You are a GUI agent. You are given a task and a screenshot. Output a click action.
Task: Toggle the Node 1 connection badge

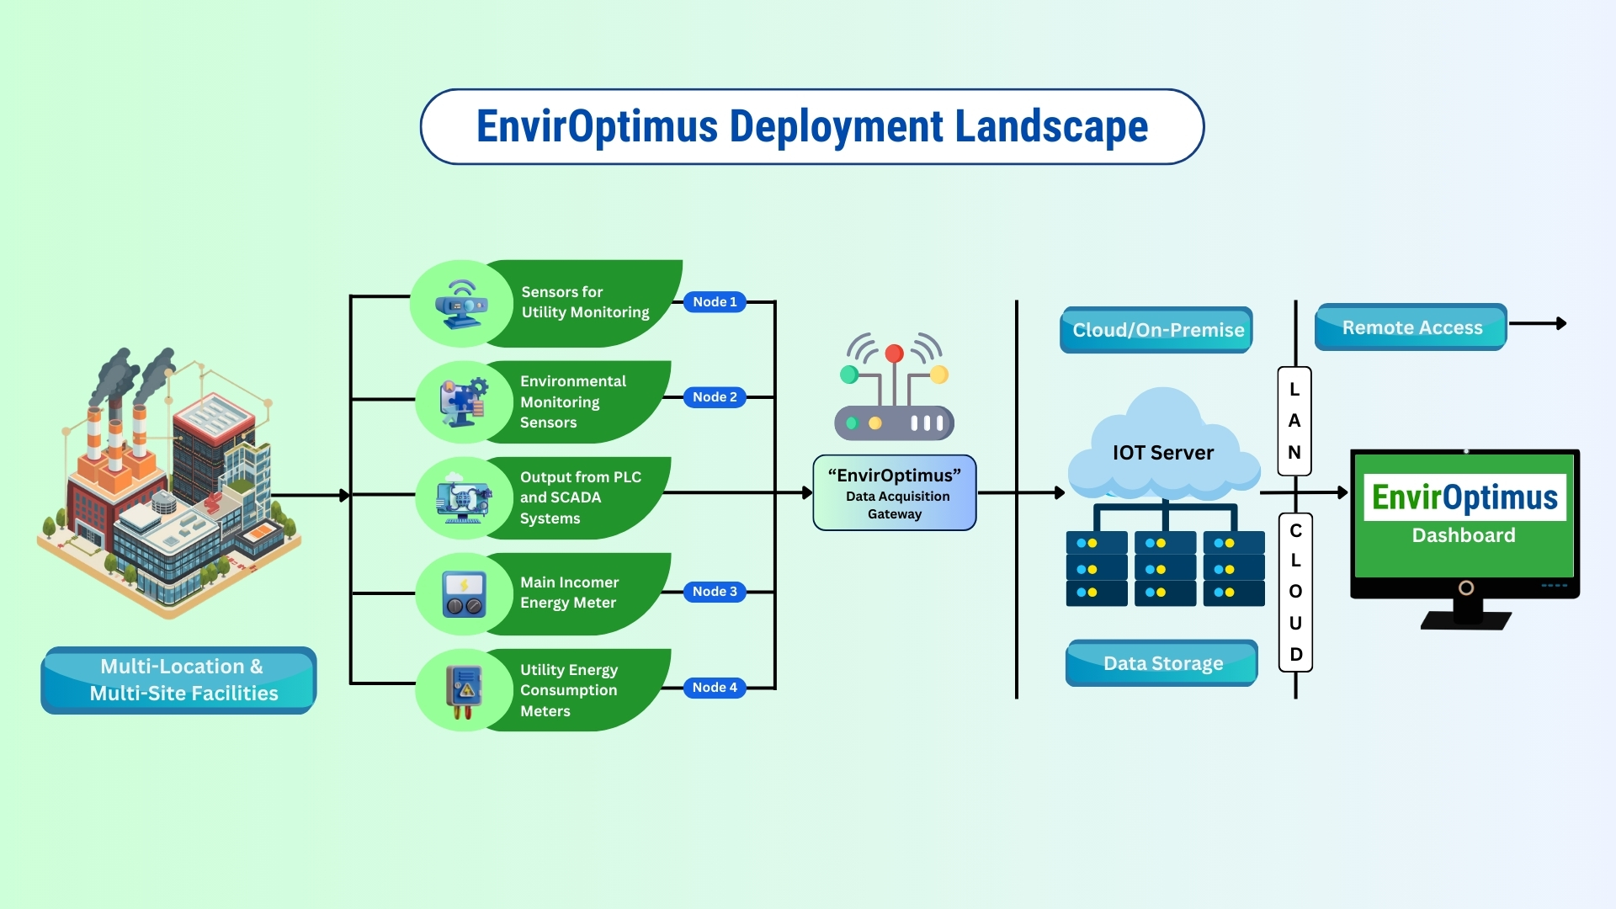(x=715, y=301)
